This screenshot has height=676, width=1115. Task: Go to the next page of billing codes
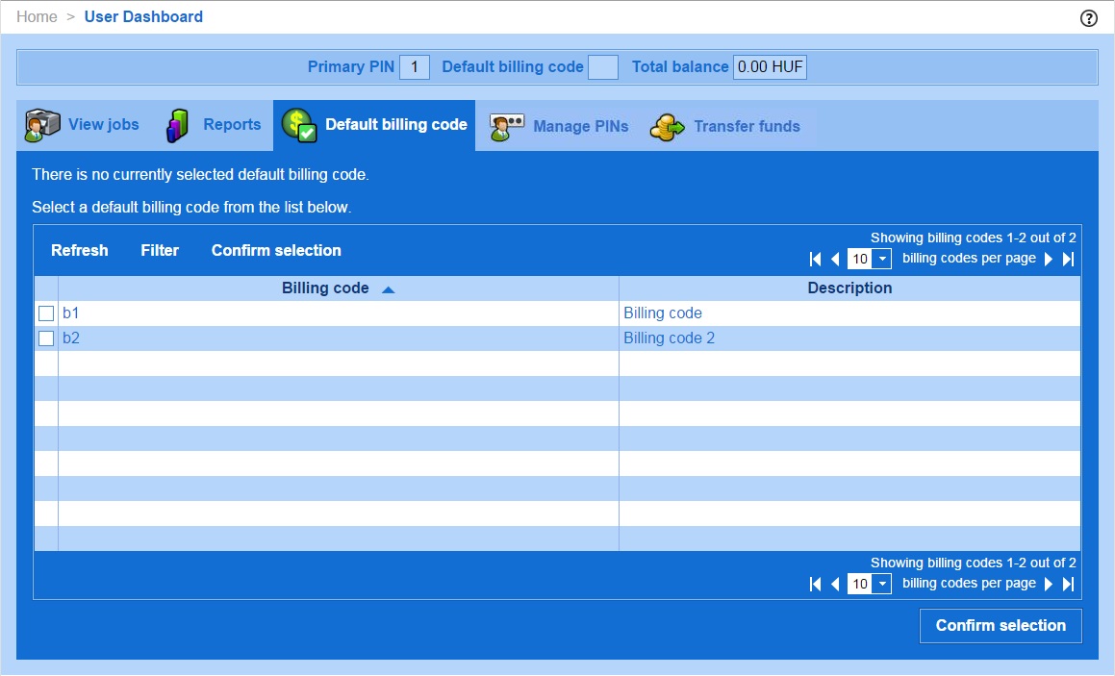[1048, 259]
